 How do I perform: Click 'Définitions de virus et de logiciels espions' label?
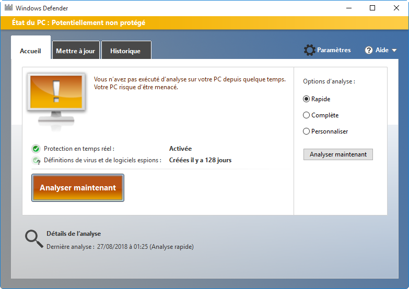(x=102, y=160)
